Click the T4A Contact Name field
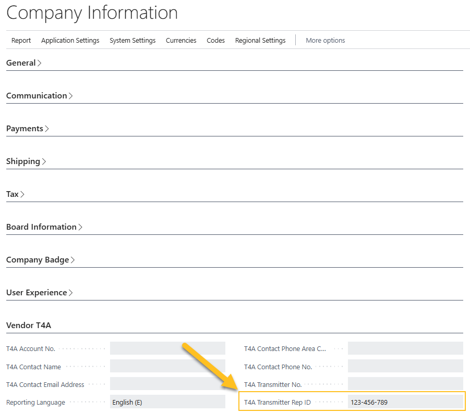Image resolution: width=470 pixels, height=413 pixels. pyautogui.click(x=167, y=366)
